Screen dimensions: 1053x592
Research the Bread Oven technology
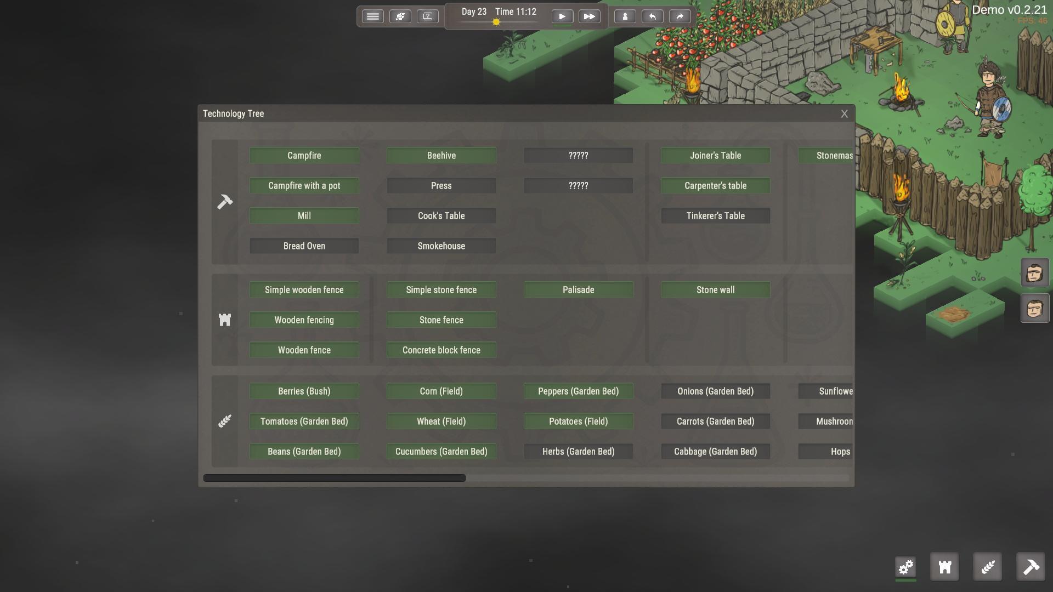pyautogui.click(x=304, y=246)
